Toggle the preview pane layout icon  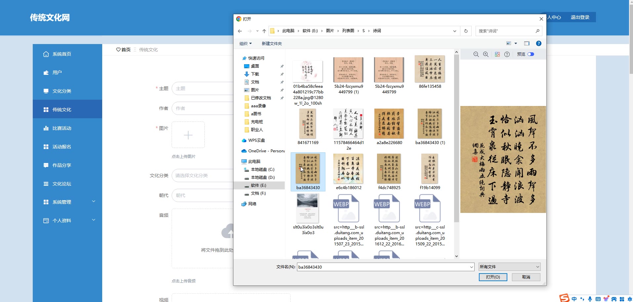[527, 43]
